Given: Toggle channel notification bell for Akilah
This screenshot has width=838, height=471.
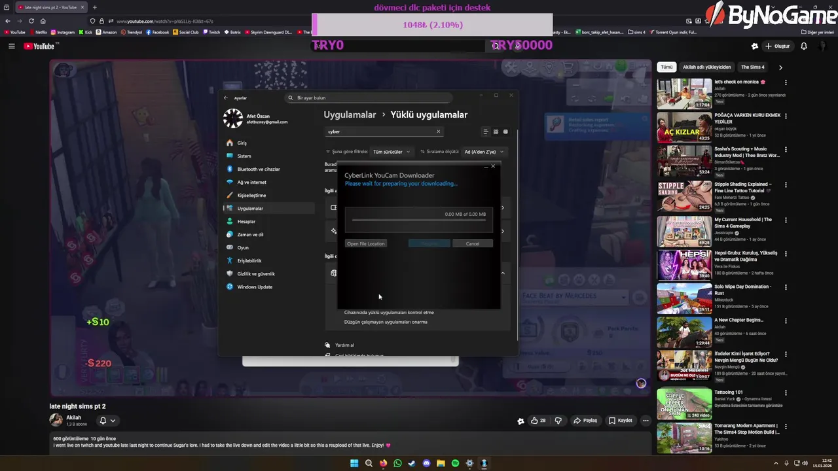Looking at the screenshot, I should [107, 421].
